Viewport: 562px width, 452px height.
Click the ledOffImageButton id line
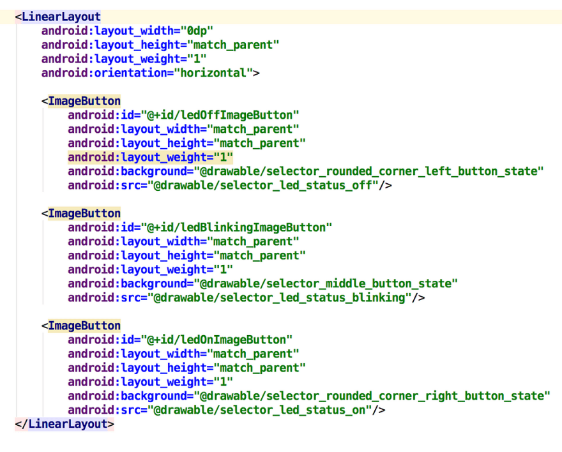click(183, 115)
